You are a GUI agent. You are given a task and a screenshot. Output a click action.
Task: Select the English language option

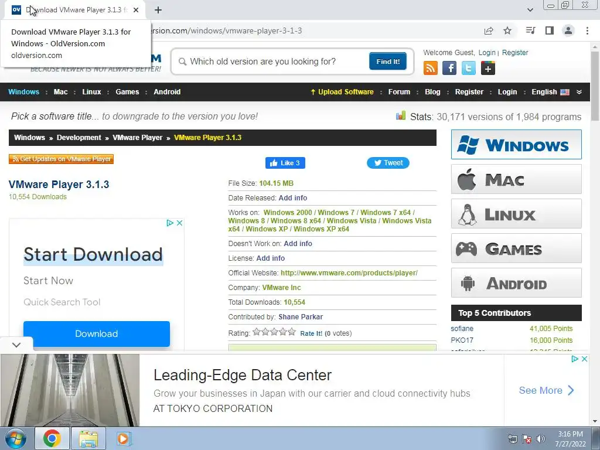[x=550, y=92]
